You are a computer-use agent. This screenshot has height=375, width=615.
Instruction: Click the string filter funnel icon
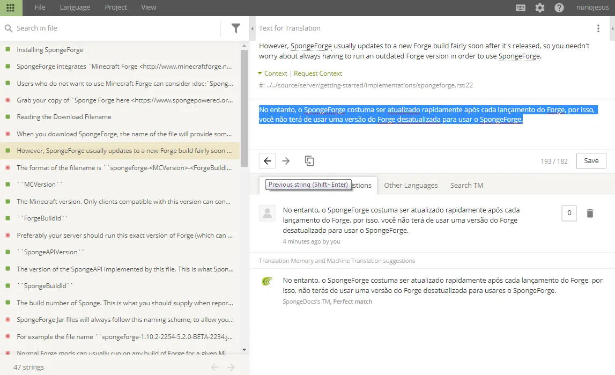(x=235, y=28)
